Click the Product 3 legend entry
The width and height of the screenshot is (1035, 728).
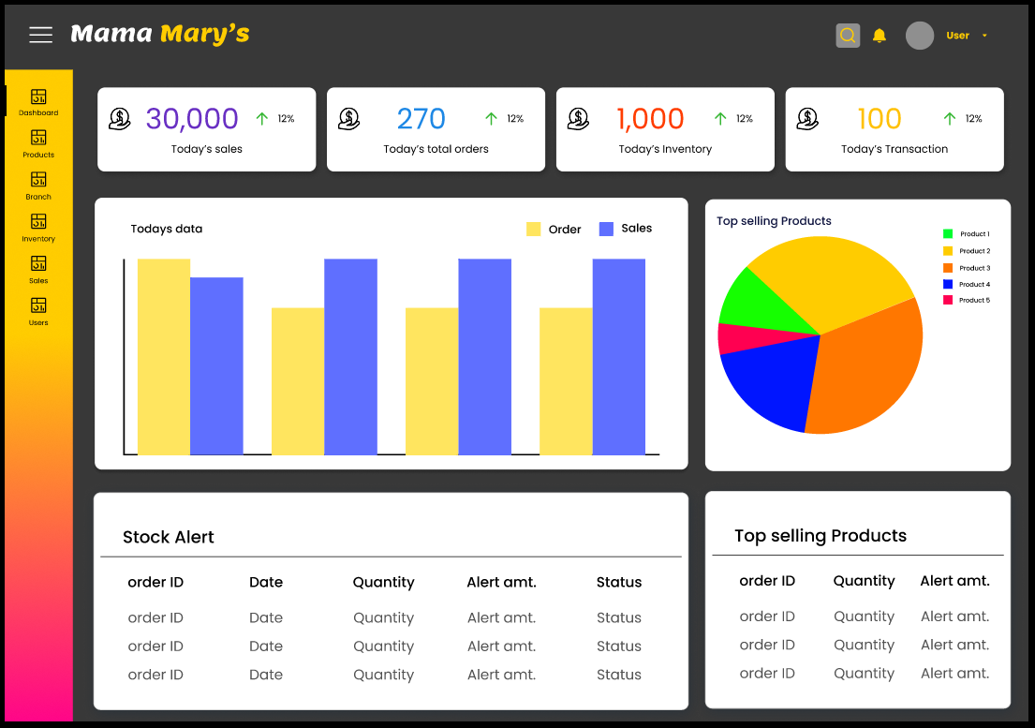click(966, 268)
